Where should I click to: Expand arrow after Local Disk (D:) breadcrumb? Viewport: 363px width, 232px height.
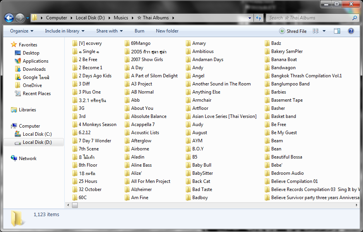point(109,18)
